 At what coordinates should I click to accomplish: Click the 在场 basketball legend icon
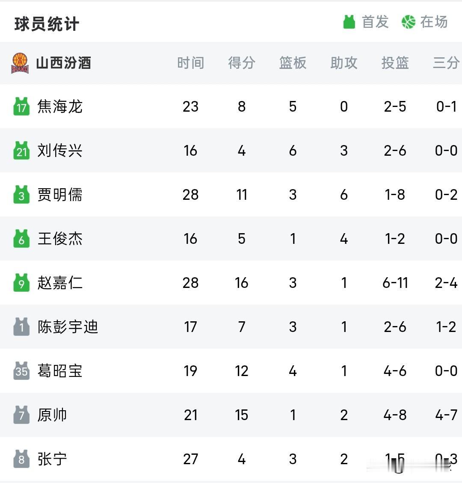coord(409,22)
